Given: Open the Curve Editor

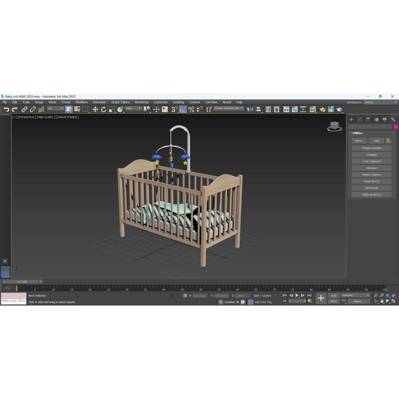Looking at the screenshot, I should (294, 109).
